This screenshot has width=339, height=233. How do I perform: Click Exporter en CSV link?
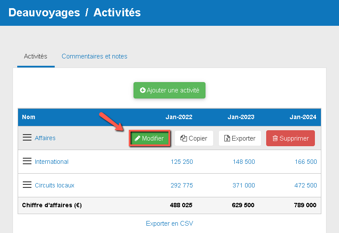click(x=169, y=223)
